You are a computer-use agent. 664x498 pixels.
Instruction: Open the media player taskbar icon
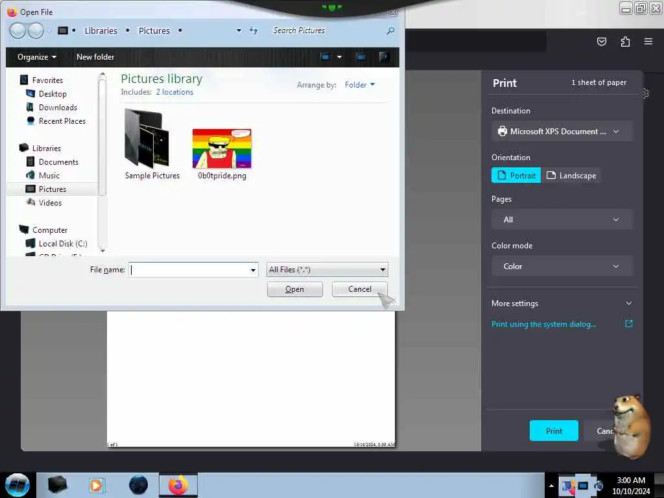(96, 485)
